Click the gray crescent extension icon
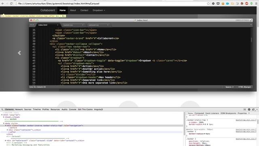This screenshot has width=259, height=146. (x=237, y=4)
